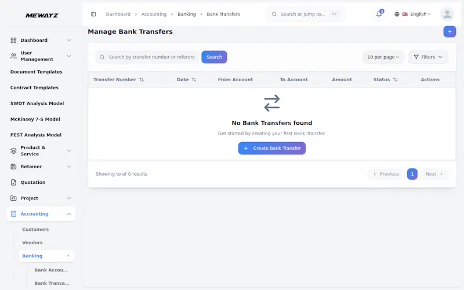Viewport: 464px width, 290px height.
Task: Click the Product & Service layers icon
Action: pyautogui.click(x=13, y=151)
